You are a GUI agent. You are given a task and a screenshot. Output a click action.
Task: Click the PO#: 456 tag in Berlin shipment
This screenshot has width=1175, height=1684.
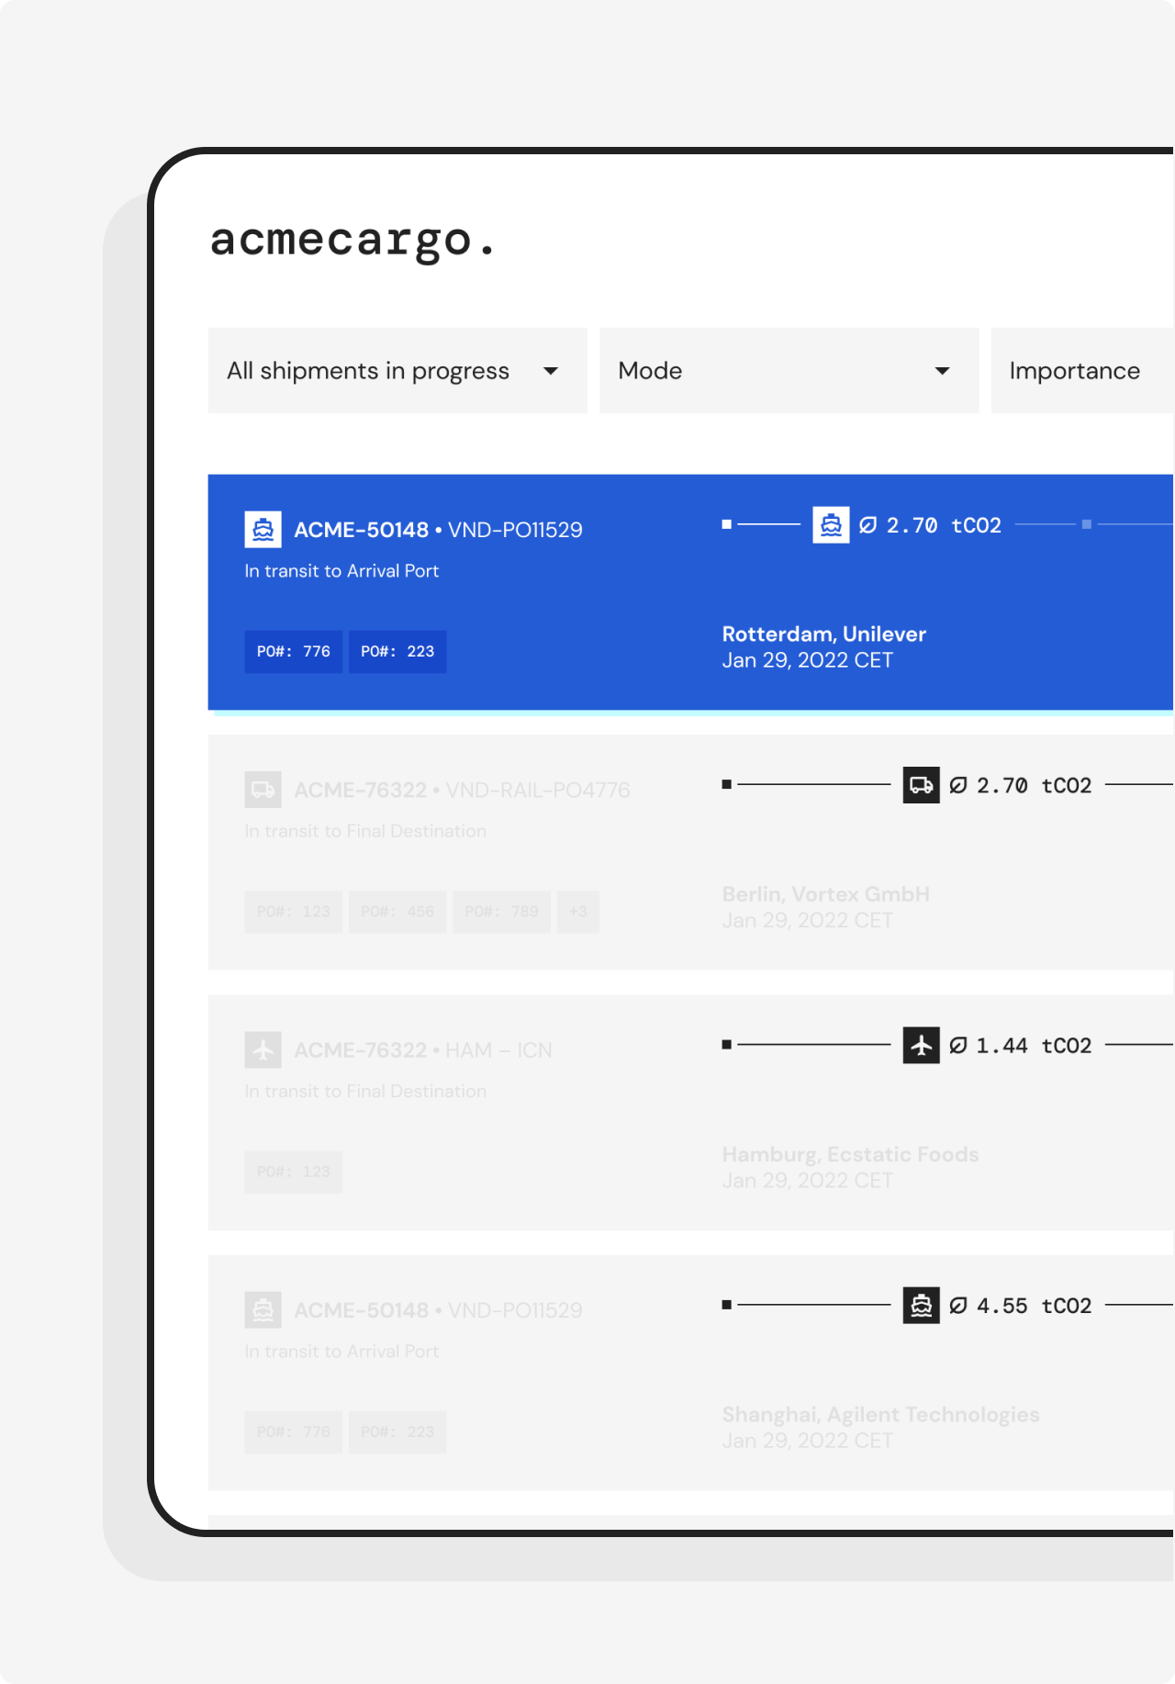[397, 912]
